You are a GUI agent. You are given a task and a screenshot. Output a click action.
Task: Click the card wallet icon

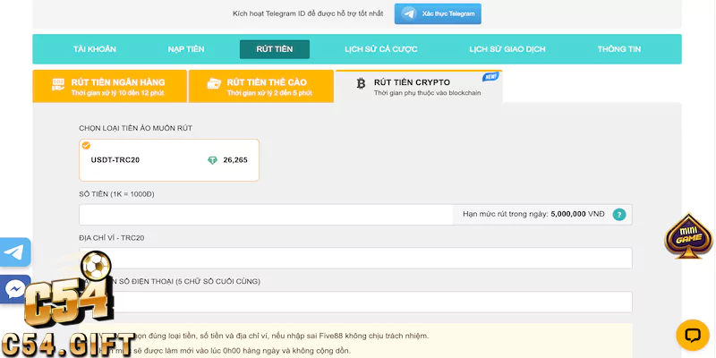[214, 84]
